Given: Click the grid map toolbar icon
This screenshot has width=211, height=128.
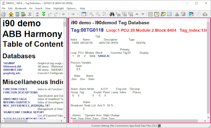Looking at the screenshot, I should tap(169, 14).
